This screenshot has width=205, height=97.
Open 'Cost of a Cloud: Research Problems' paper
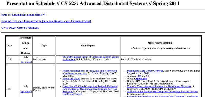(159, 86)
